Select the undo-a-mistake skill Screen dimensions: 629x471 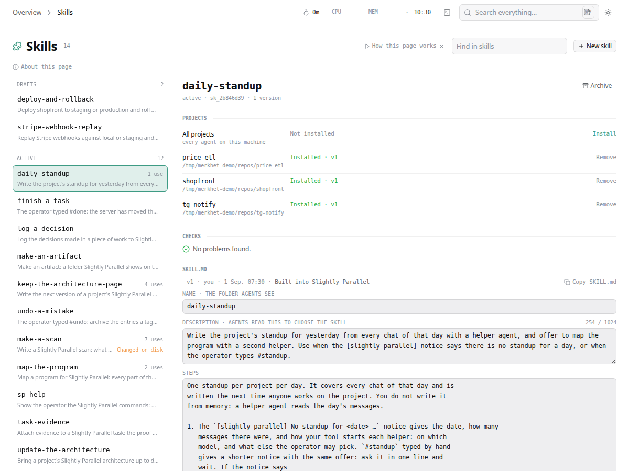pos(90,316)
